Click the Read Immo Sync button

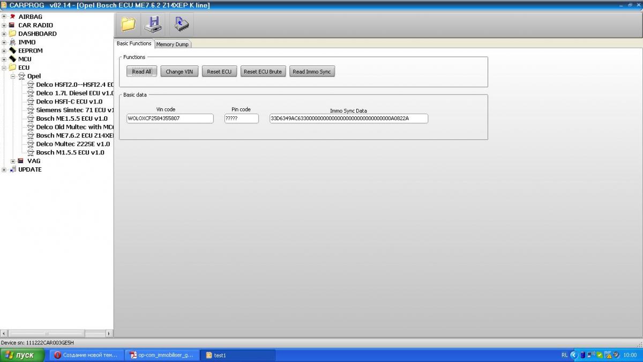tap(312, 71)
